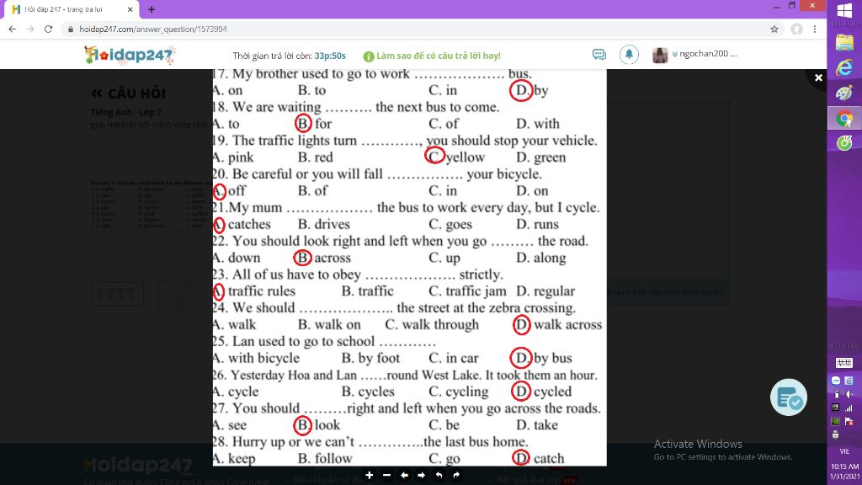The image size is (862, 485).
Task: Click the user avatar picture
Action: 660,55
